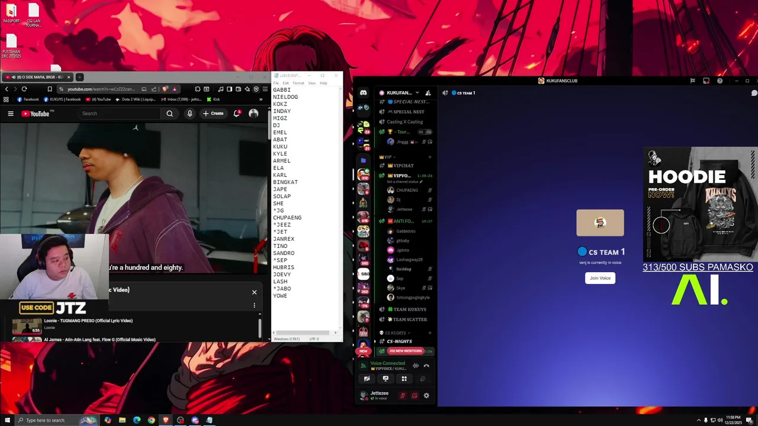Go back in the browser

(7, 89)
